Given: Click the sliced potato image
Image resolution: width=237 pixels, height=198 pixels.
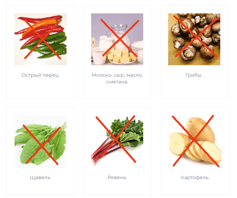Looking at the screenshot, I should tap(195, 142).
